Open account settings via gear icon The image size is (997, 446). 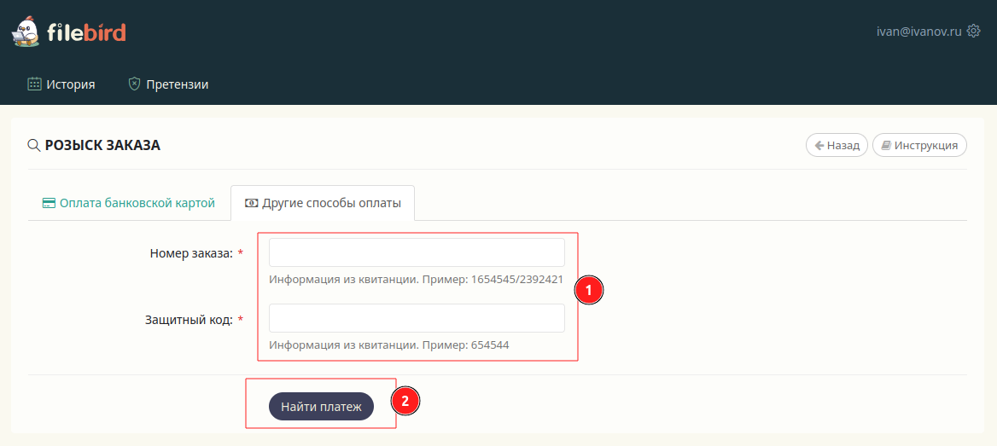(x=973, y=32)
